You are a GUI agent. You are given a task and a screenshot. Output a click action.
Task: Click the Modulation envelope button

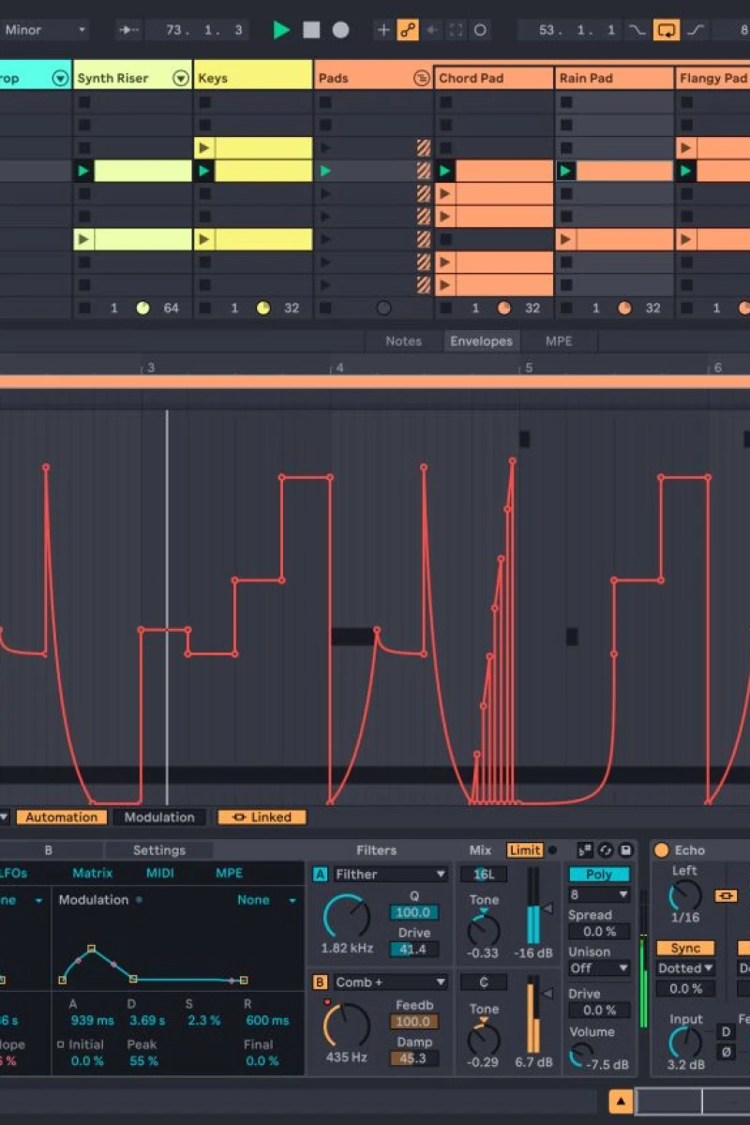click(x=159, y=817)
